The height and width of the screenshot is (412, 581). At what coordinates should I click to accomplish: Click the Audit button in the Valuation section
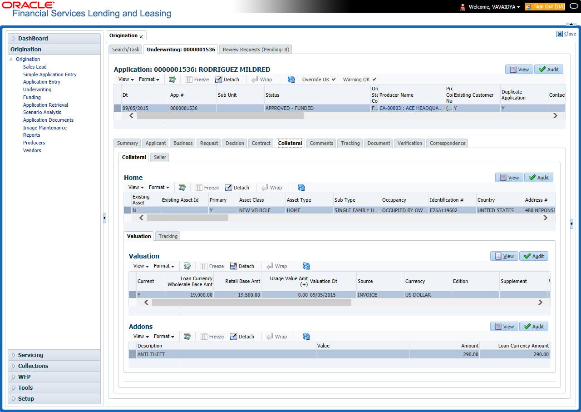pos(534,256)
